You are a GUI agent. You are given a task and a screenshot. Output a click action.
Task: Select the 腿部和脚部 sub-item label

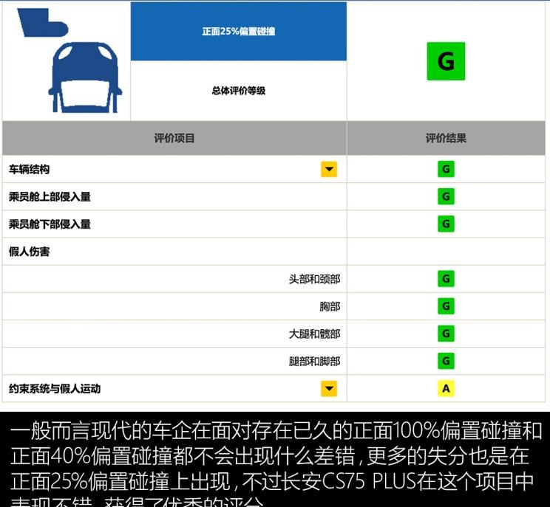pyautogui.click(x=314, y=361)
